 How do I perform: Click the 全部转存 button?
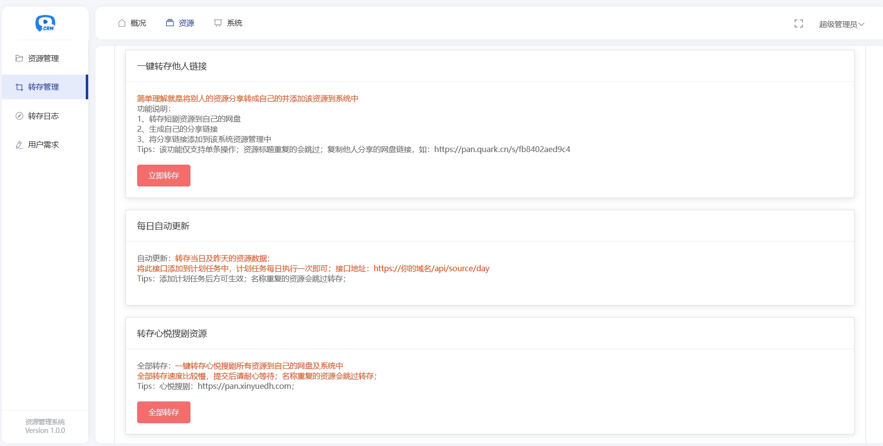(163, 412)
